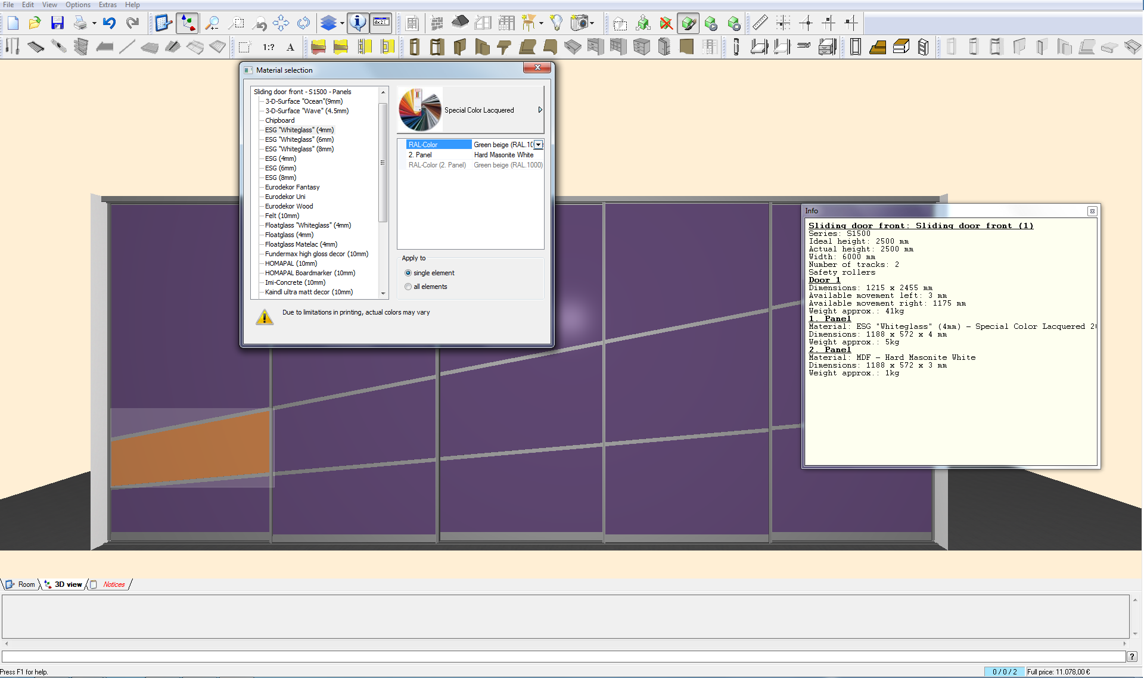Choose 'Felt (10mm)' material entry
1144x678 pixels.
(x=282, y=216)
